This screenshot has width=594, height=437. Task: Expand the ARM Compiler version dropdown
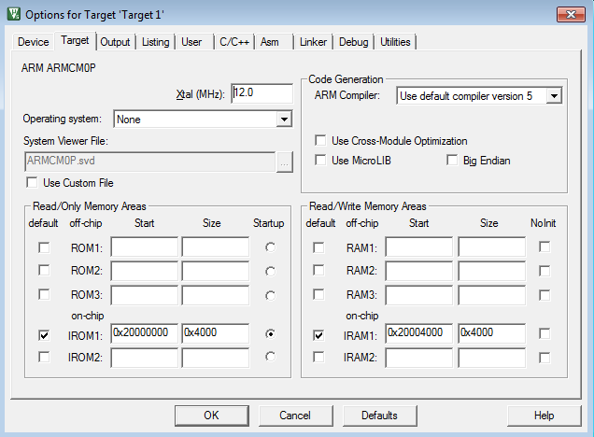[x=554, y=95]
